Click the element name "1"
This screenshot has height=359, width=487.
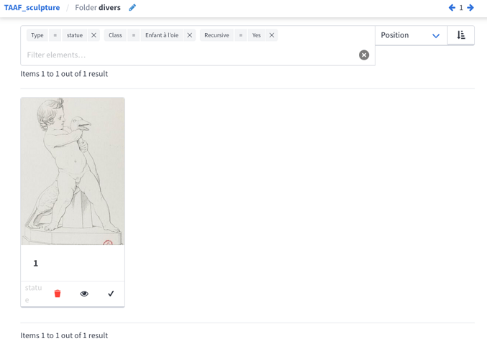pyautogui.click(x=36, y=264)
